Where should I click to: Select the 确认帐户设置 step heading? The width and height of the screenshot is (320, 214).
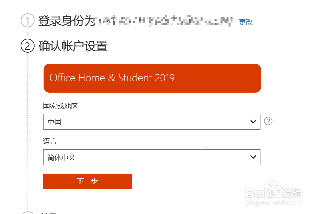pyautogui.click(x=73, y=46)
